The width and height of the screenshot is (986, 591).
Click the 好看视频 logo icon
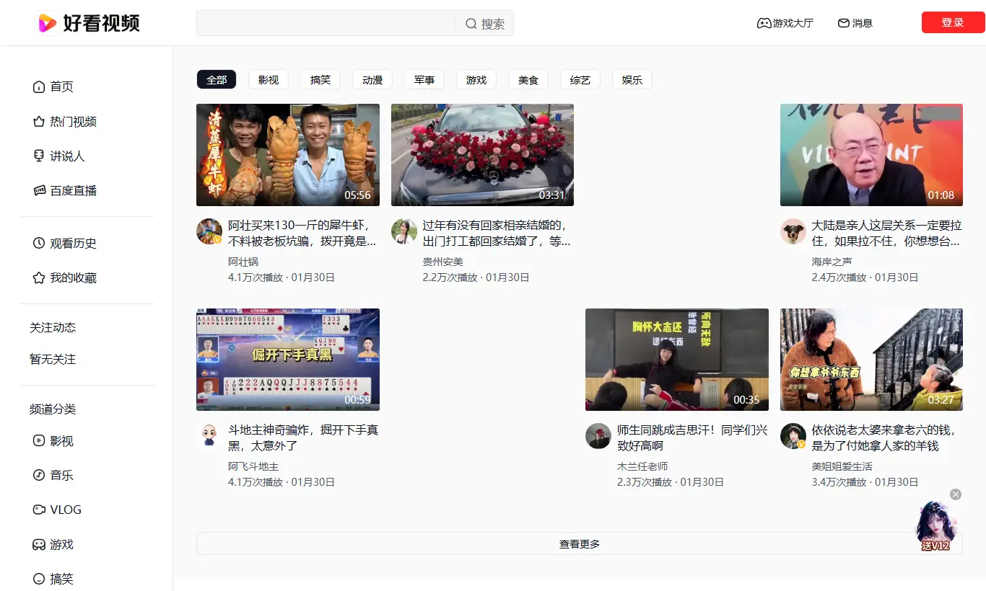point(47,23)
